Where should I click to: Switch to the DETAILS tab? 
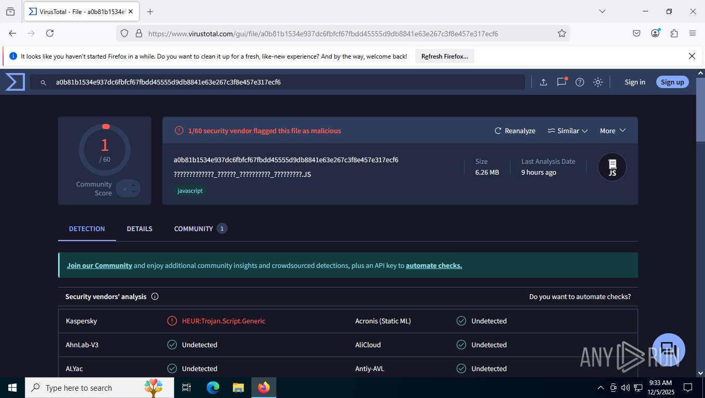tap(139, 229)
